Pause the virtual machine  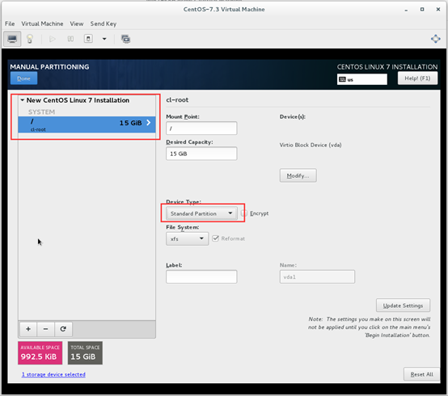(x=70, y=39)
